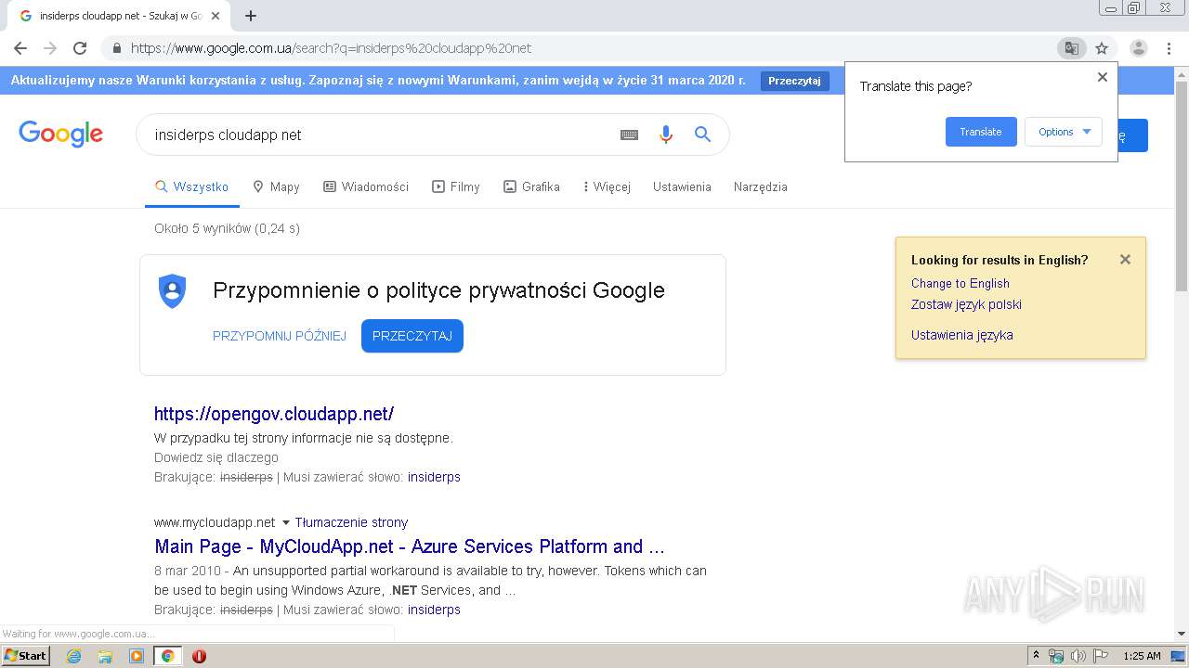
Task: Click the Chrome taskbar button
Action: 167,656
